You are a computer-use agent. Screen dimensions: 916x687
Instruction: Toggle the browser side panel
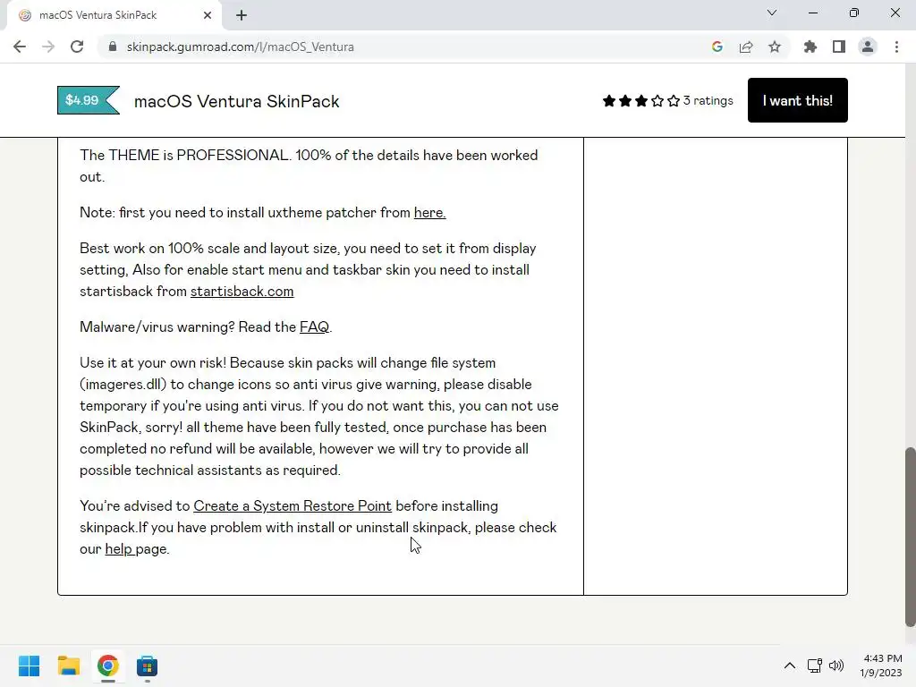[x=839, y=47]
